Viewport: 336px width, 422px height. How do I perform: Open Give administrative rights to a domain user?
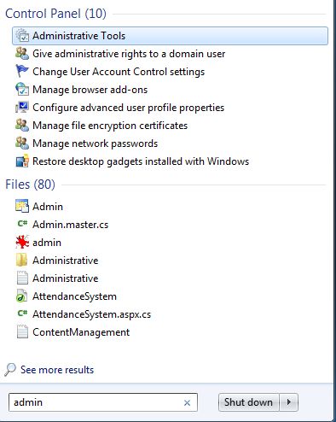click(x=129, y=54)
